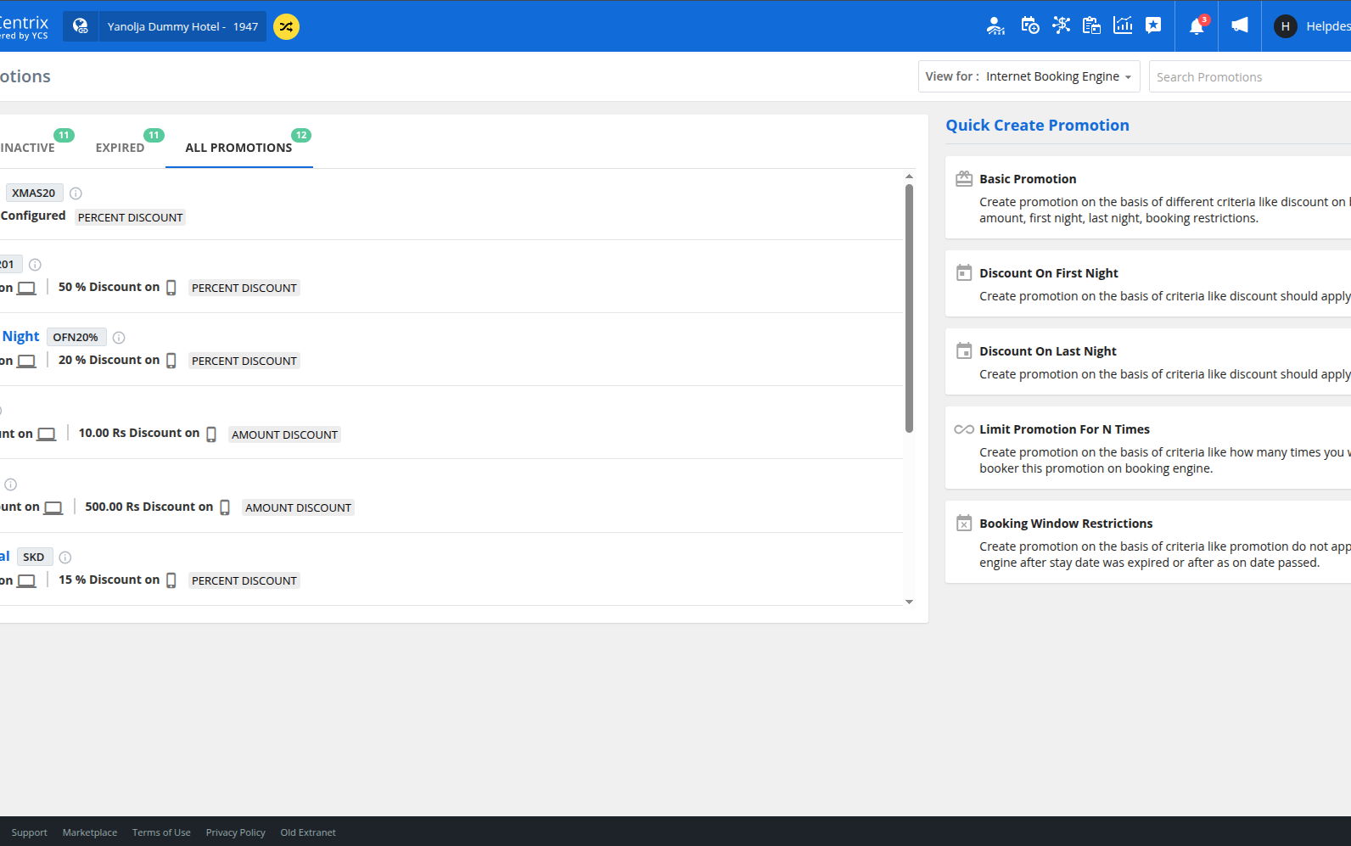This screenshot has width=1351, height=846.
Task: Click the megaphone announcements icon
Action: tap(1240, 25)
